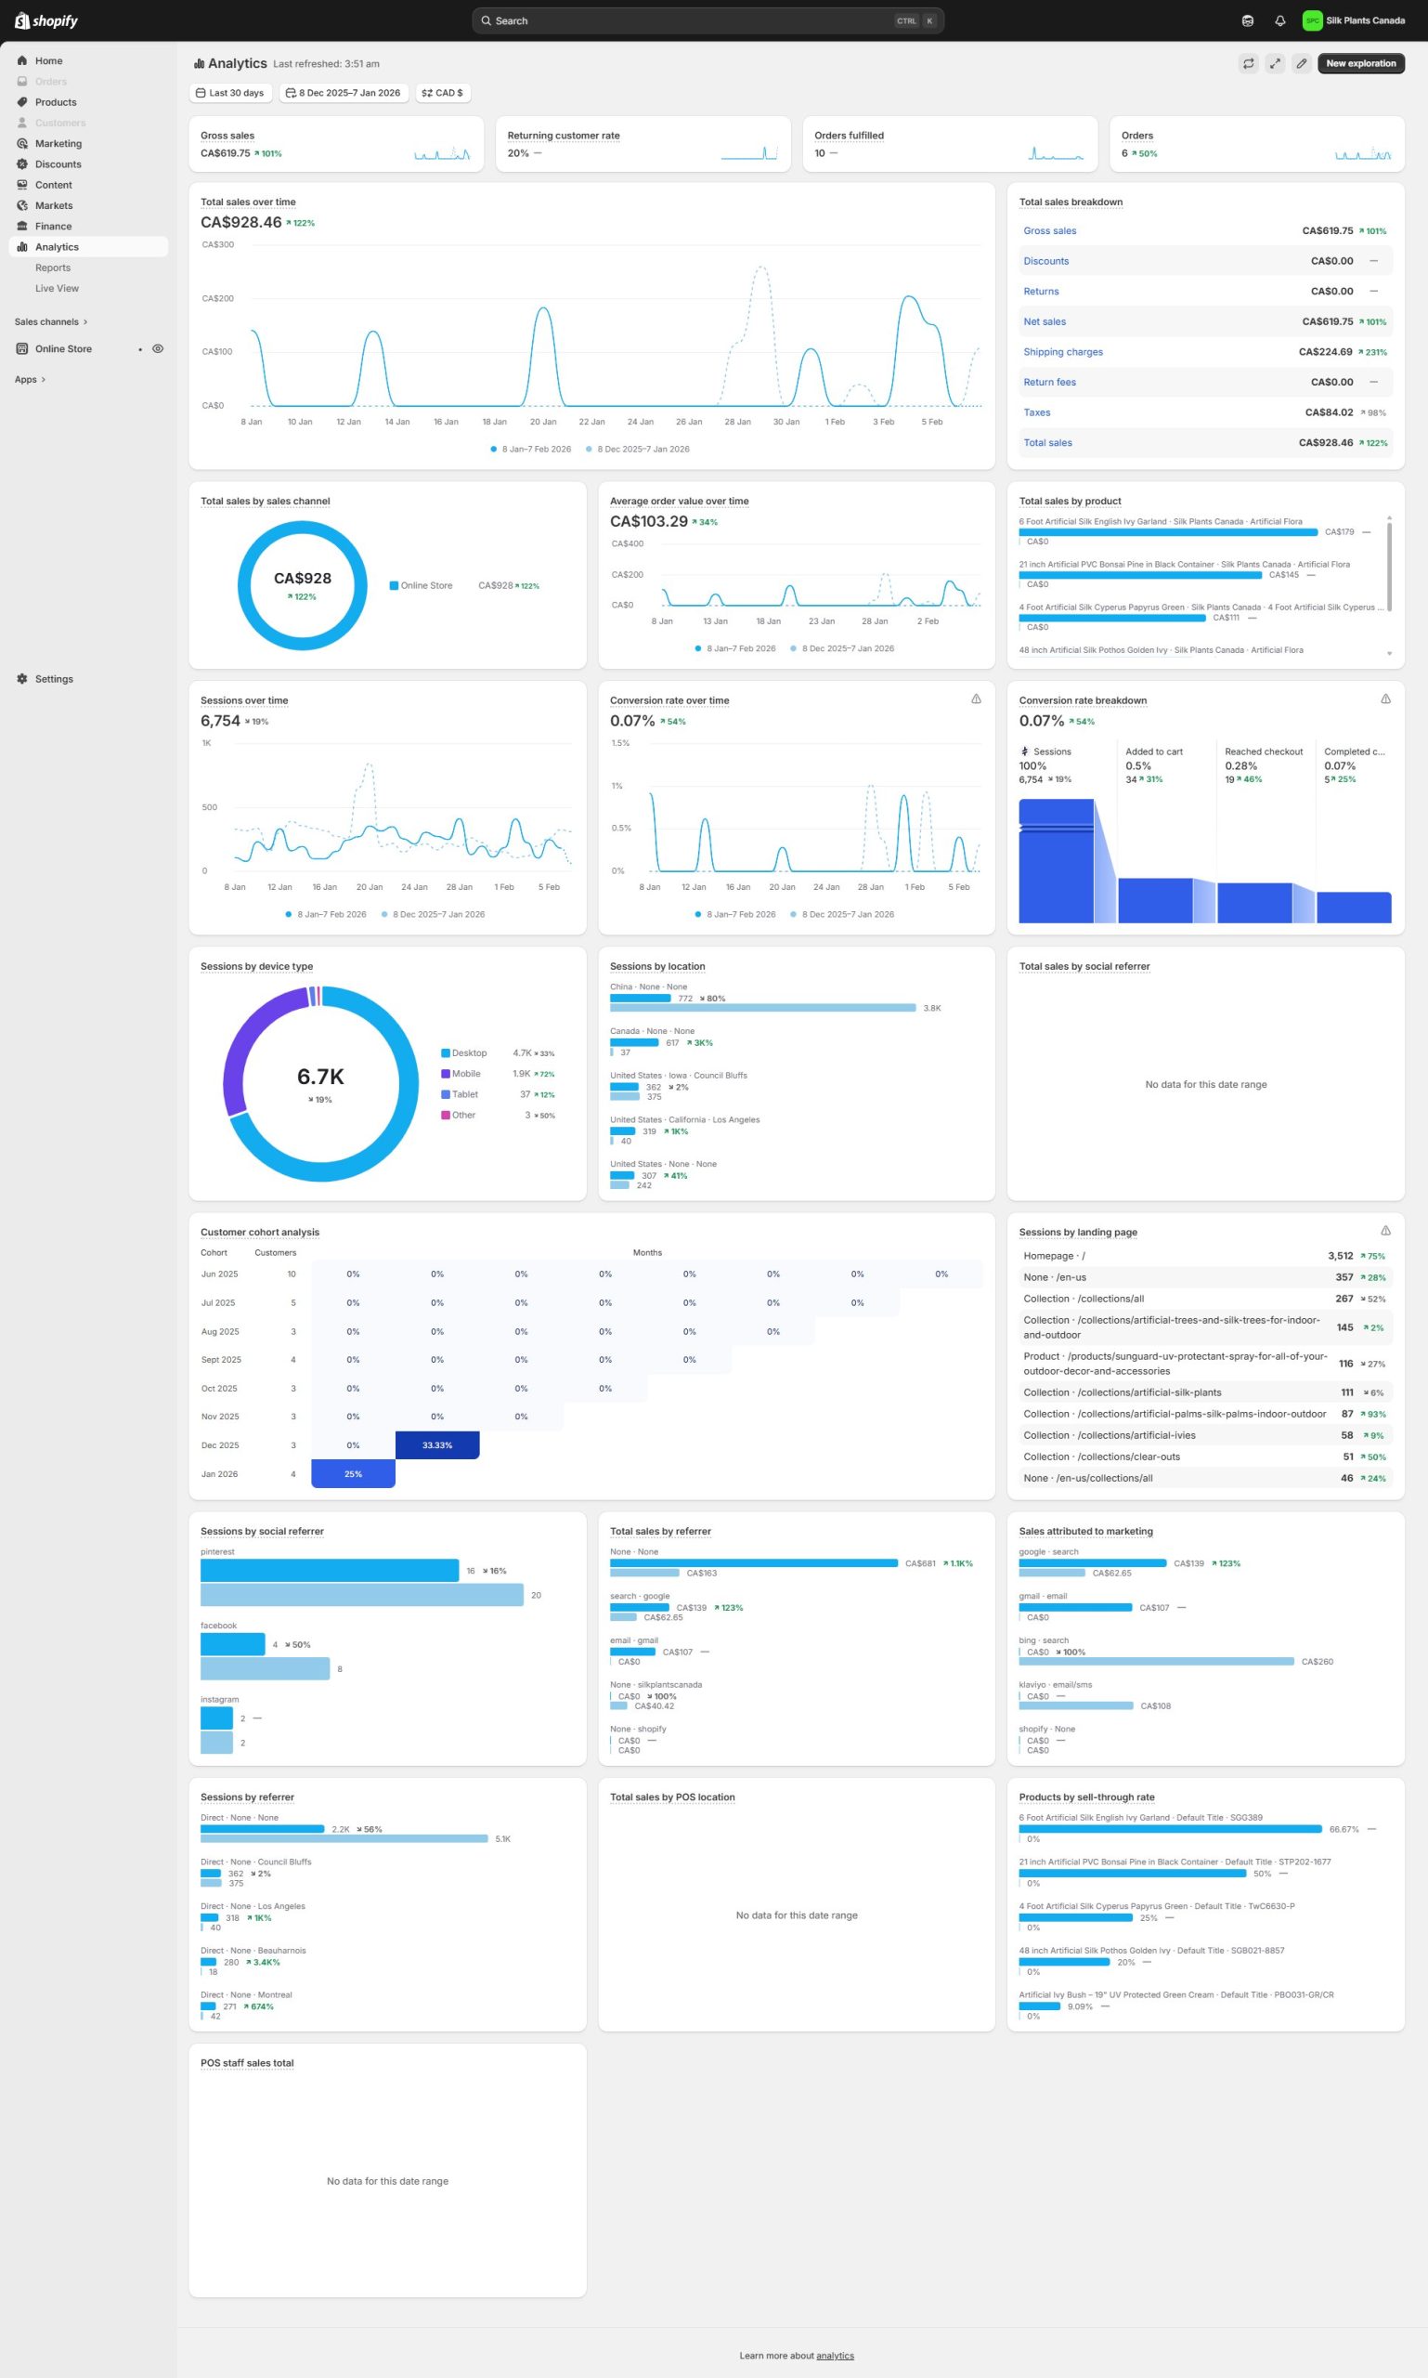This screenshot has height=2378, width=1428.
Task: Click the auto-refresh dashboard icon
Action: click(x=1248, y=63)
